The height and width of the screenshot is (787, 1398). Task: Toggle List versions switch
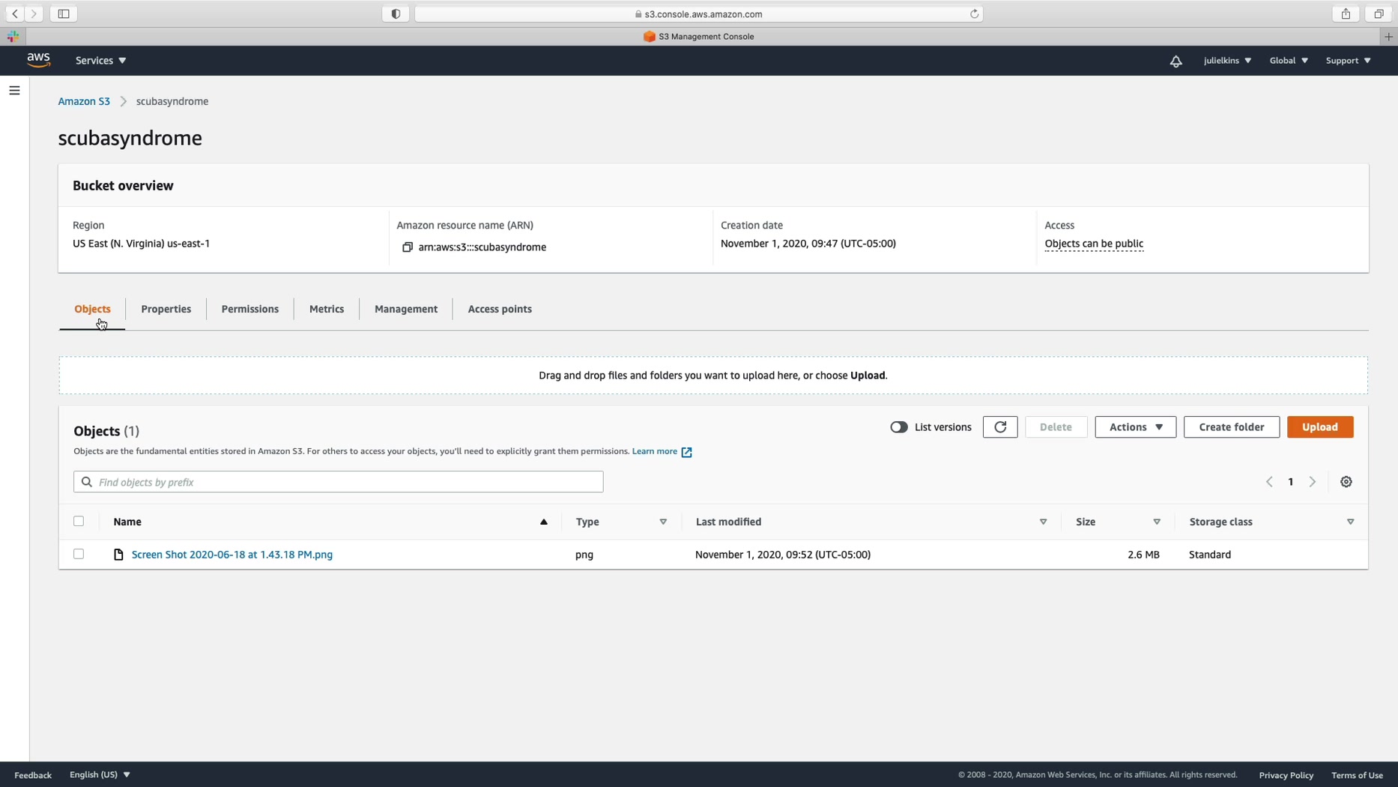pos(899,427)
